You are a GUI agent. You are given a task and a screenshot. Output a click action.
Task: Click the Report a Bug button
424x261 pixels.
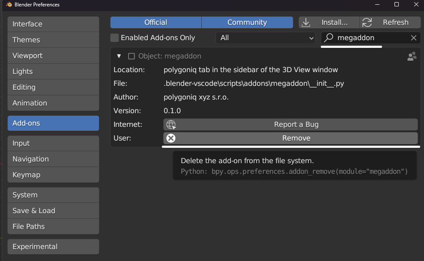(x=296, y=124)
